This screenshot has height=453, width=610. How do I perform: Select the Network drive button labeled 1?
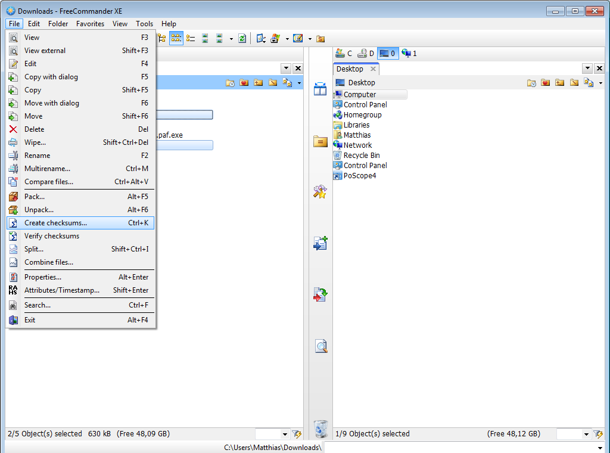409,53
